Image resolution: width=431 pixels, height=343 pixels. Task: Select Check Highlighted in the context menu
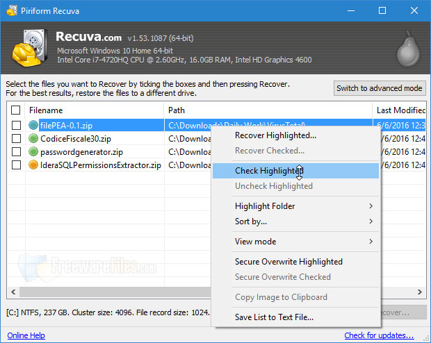pyautogui.click(x=295, y=171)
